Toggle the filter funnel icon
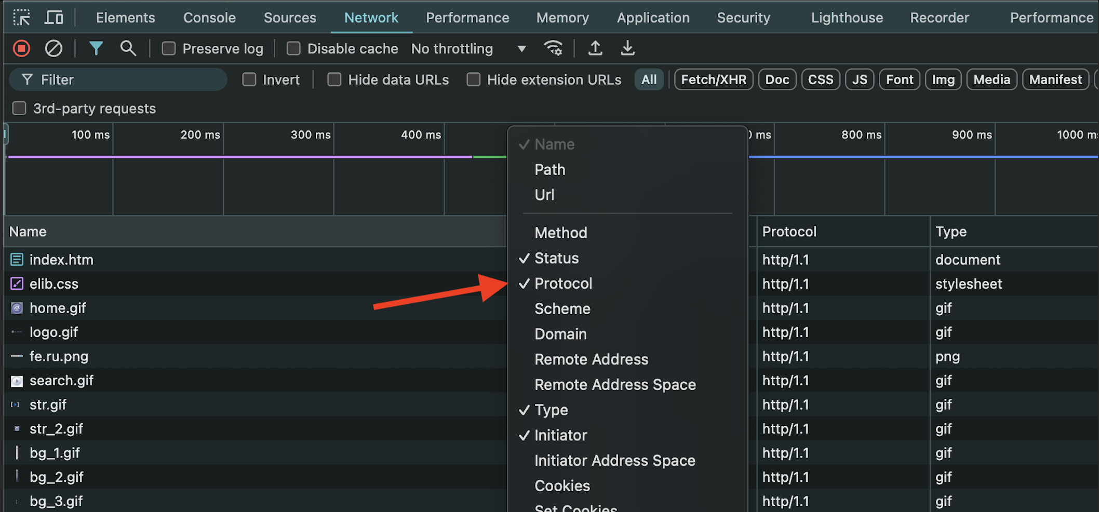The image size is (1099, 512). [x=96, y=48]
